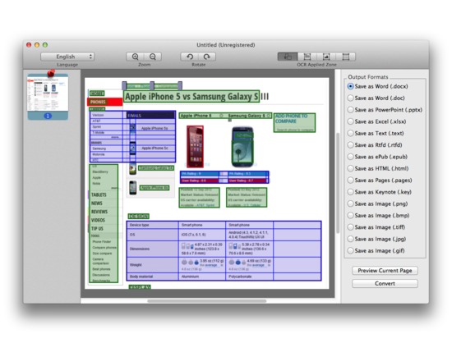Screen dimensions: 452x361
Task: Choose Save as Image (.png)
Action: [378, 203]
